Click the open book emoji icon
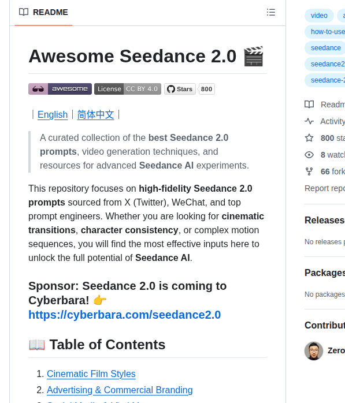Viewport: 345px width, 403px height. [37, 345]
